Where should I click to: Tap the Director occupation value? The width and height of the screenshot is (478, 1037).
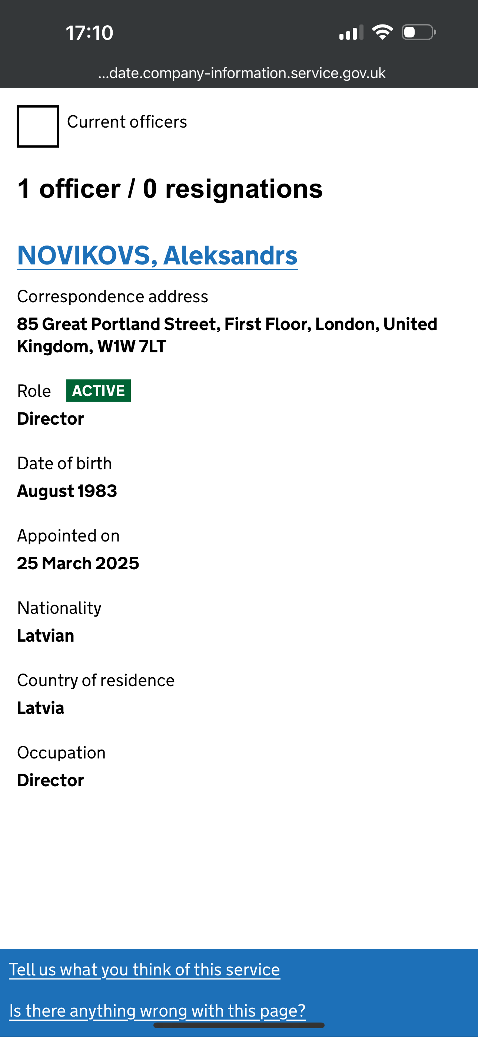[x=50, y=780]
